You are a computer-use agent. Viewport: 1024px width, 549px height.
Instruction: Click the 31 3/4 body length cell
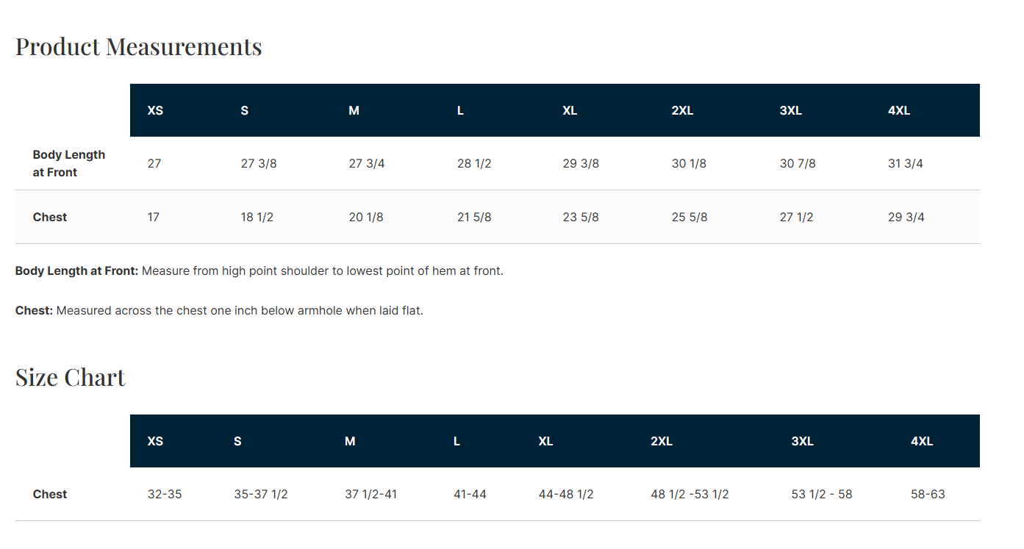pos(906,164)
